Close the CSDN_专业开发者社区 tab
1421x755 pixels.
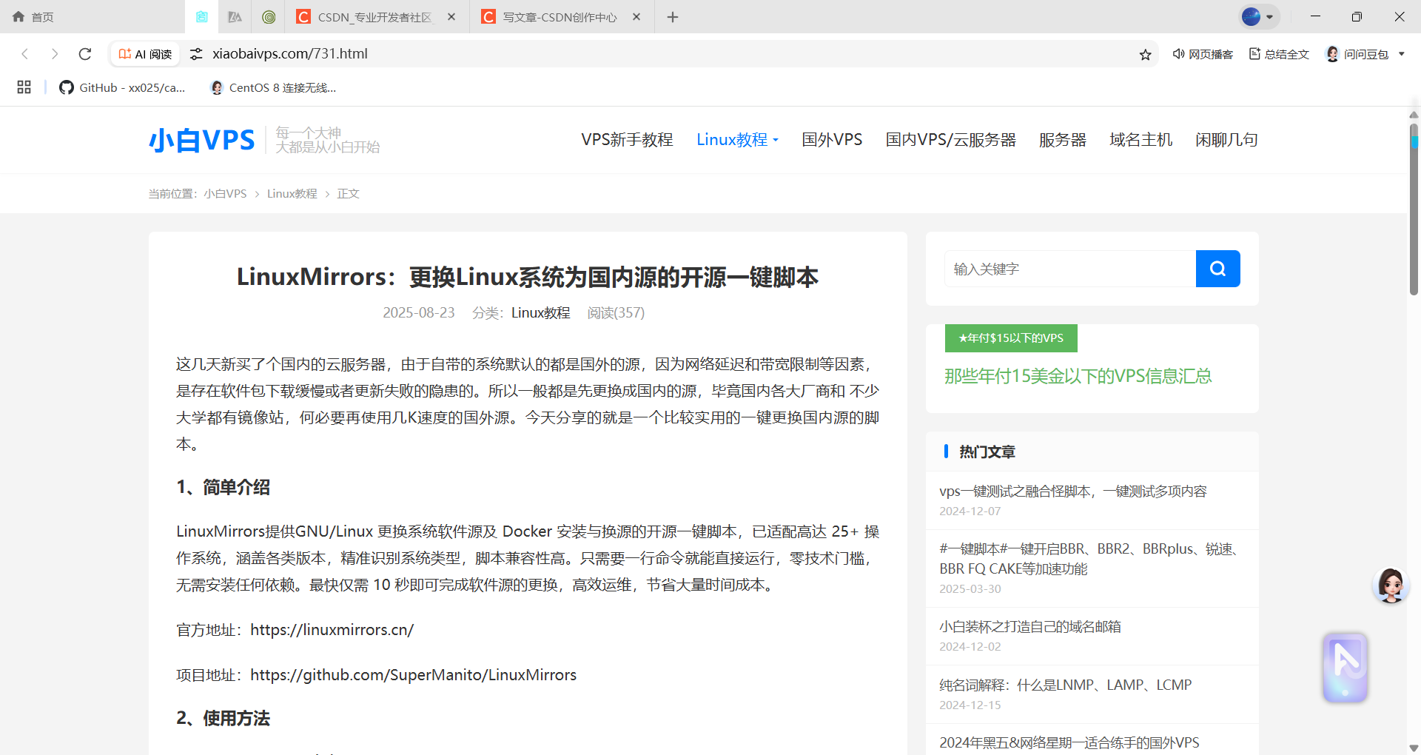click(451, 16)
